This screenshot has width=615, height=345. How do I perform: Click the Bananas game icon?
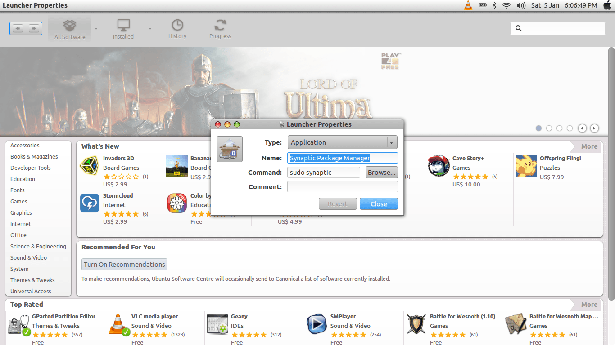click(177, 166)
